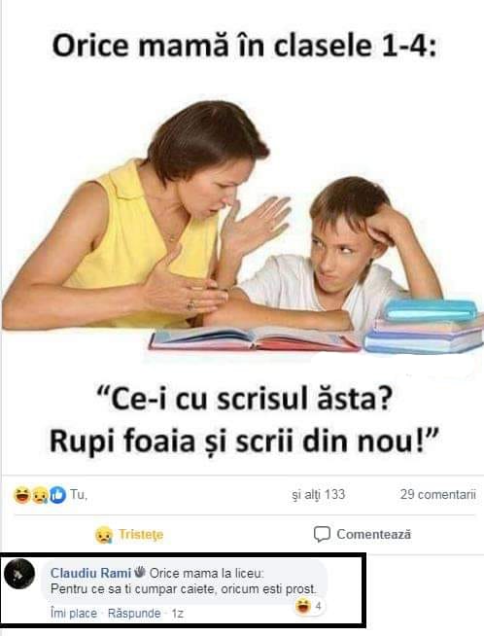
Task: Open the 'și alți 133' reactions list
Action: coord(318,494)
